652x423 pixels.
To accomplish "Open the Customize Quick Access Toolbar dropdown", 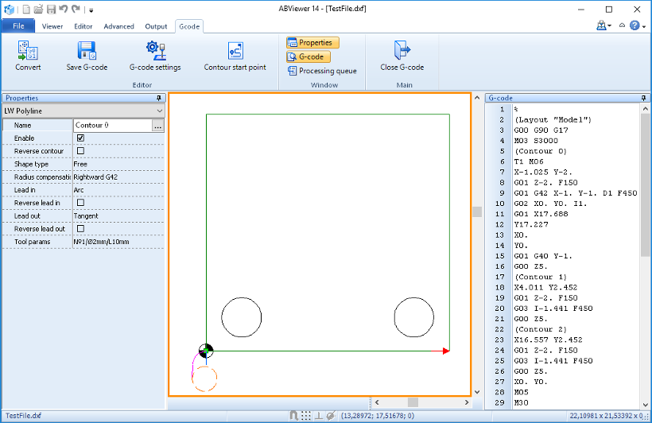I will (91, 10).
